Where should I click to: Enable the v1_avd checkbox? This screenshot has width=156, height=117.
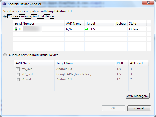click(x=18, y=79)
